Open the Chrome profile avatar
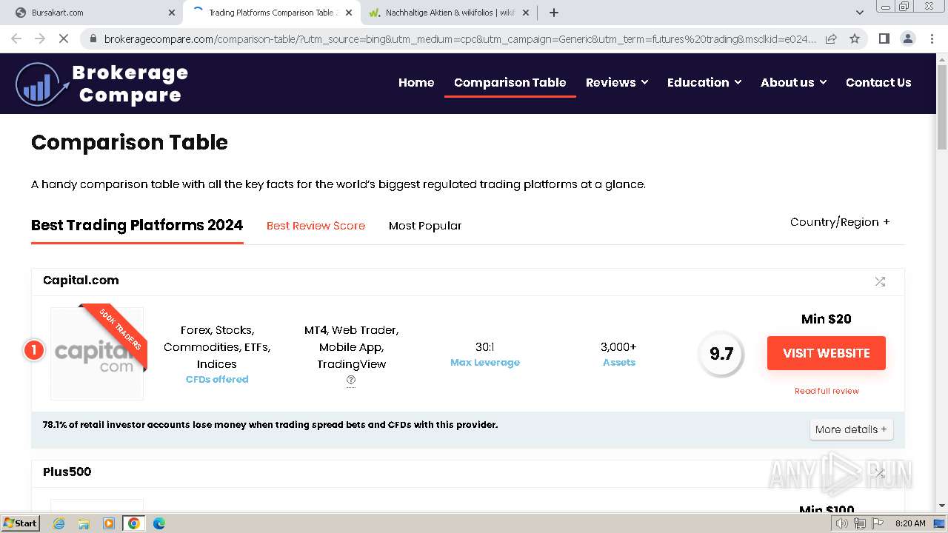Screen dimensions: 948x533 click(908, 38)
